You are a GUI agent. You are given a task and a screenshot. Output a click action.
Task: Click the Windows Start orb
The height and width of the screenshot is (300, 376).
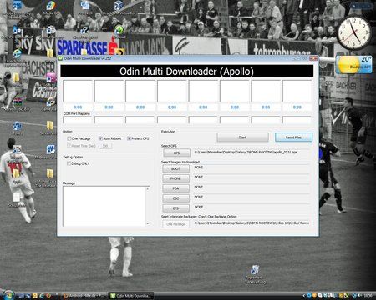click(8, 294)
